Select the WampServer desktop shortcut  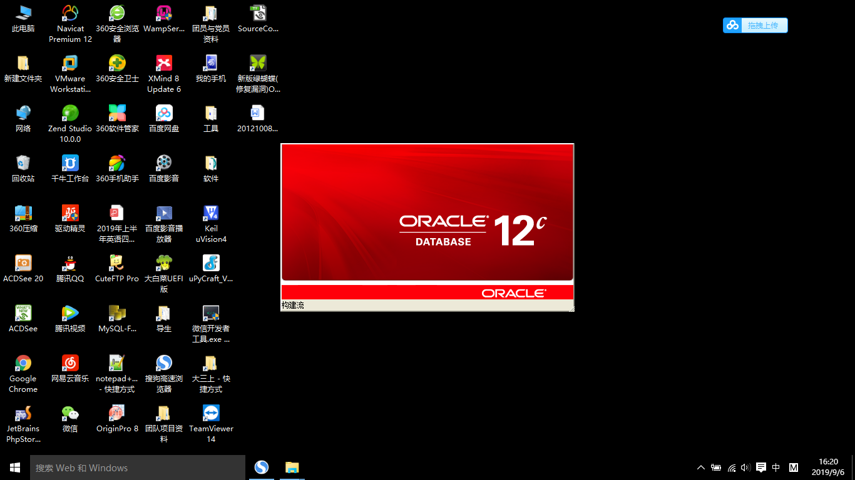click(164, 19)
